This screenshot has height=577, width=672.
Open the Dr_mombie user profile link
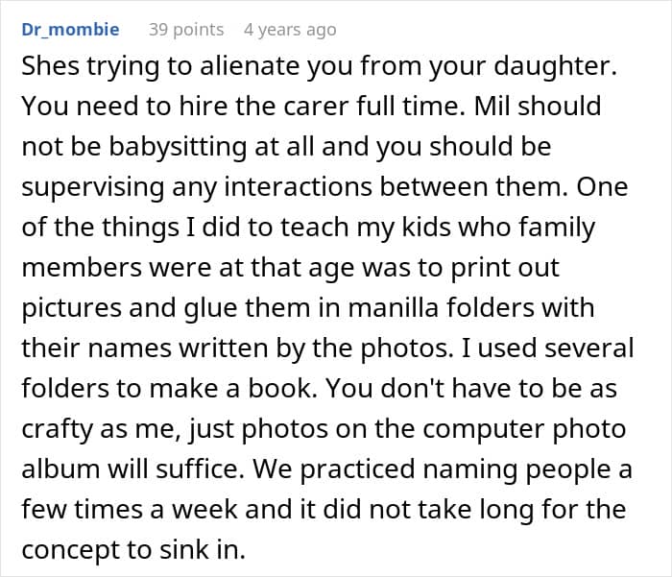click(70, 30)
